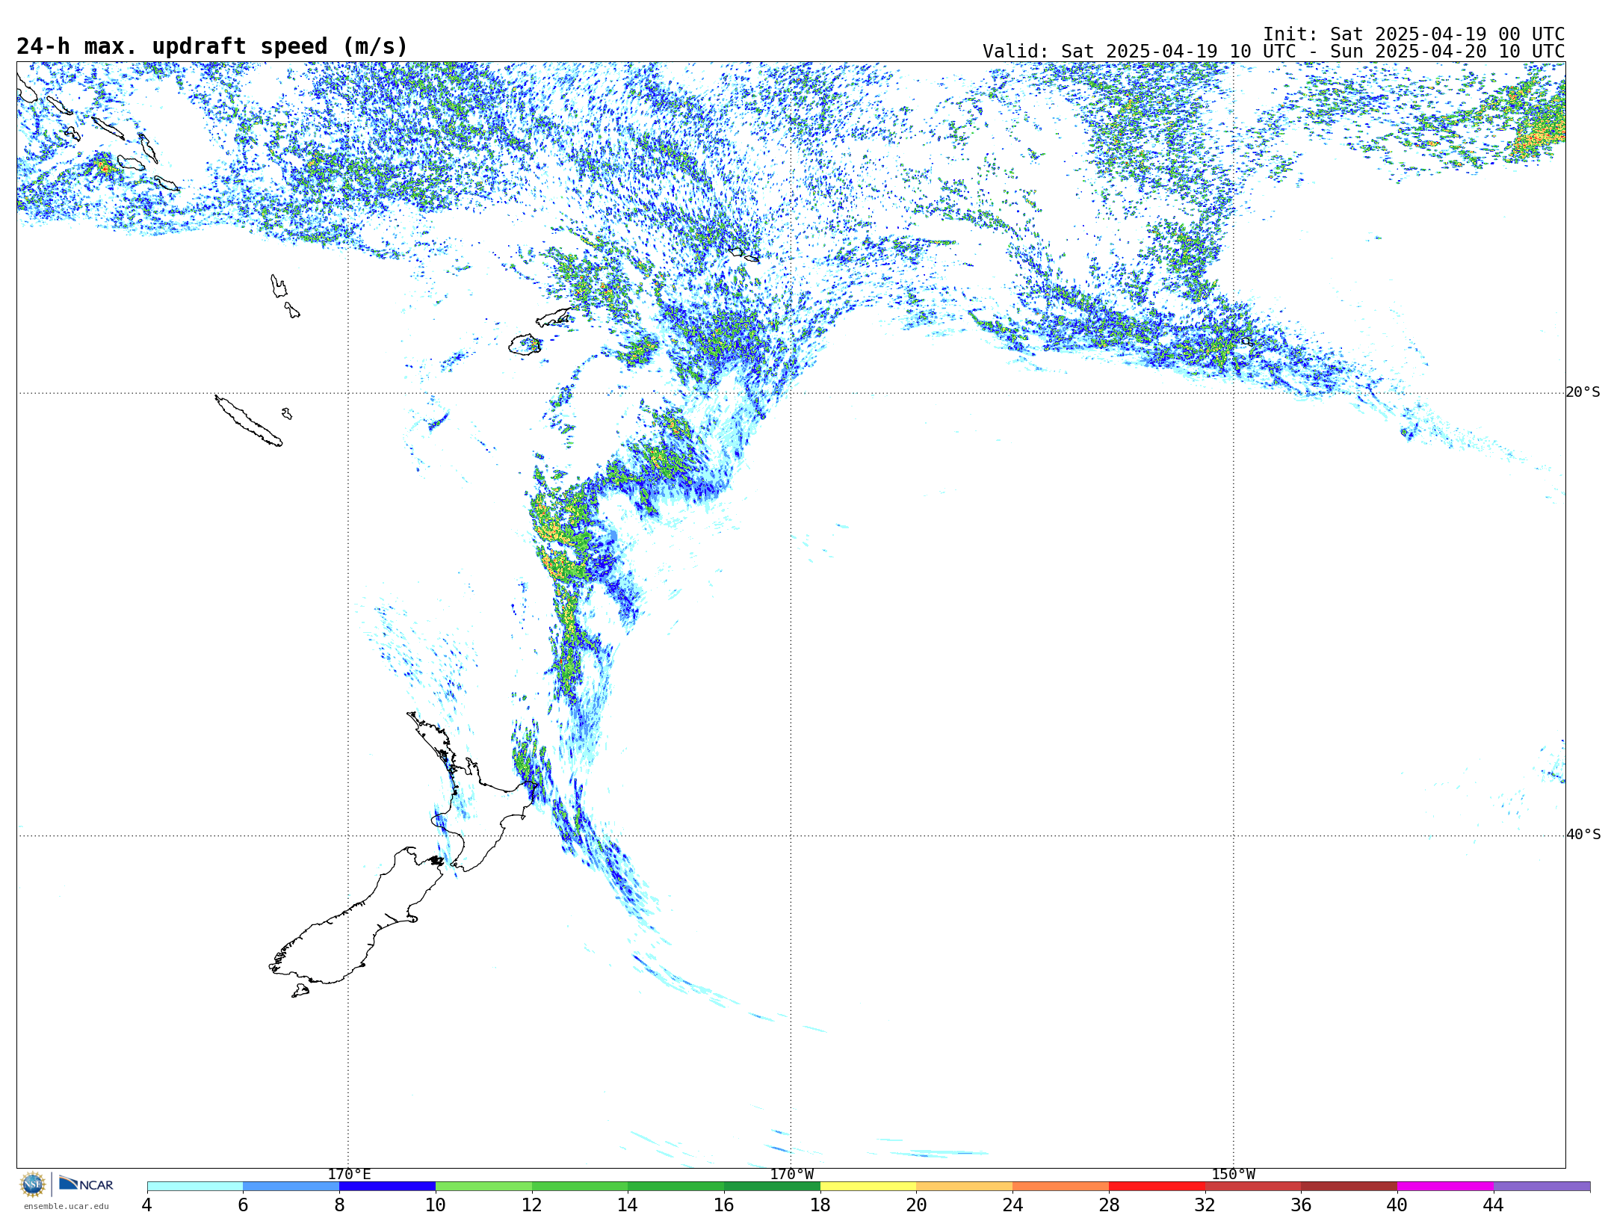Image resolution: width=1614 pixels, height=1215 pixels.
Task: Select the magenta 40–44 color swatch
Action: pyautogui.click(x=1445, y=1187)
